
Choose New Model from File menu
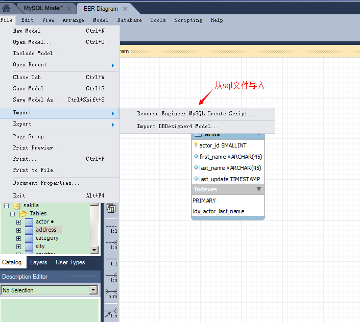click(x=60, y=31)
